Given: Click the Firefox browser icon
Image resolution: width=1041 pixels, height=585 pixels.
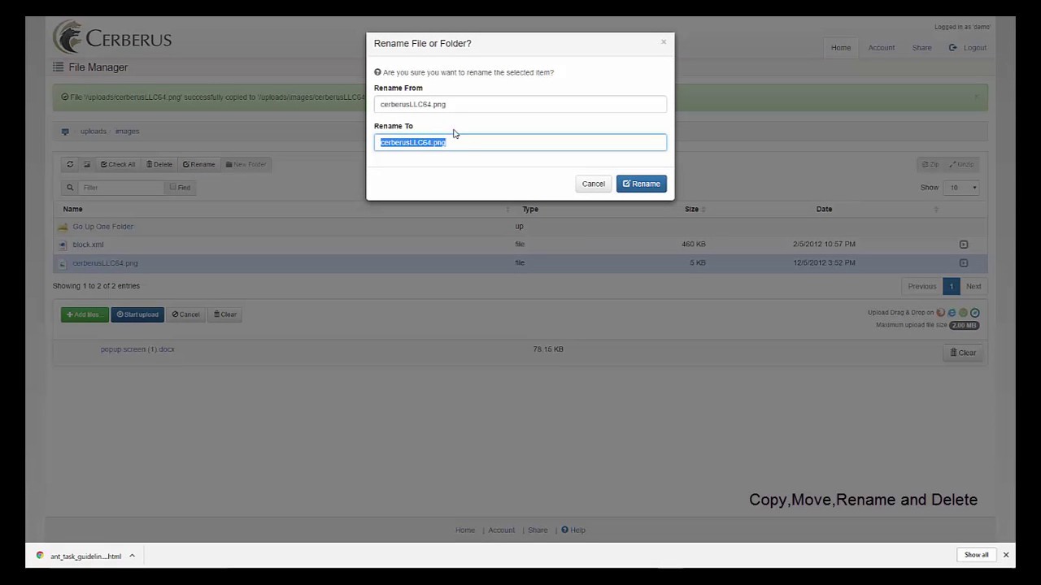Looking at the screenshot, I should click(941, 312).
